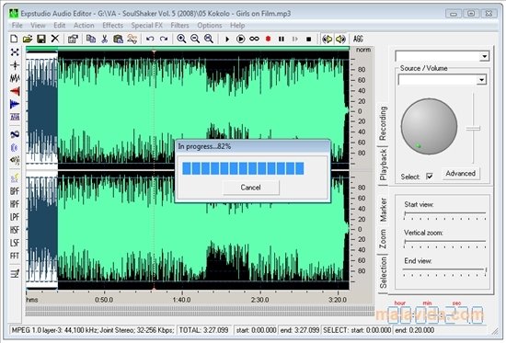
Task: Apply the HSF high shelf filter
Action: pyautogui.click(x=15, y=230)
